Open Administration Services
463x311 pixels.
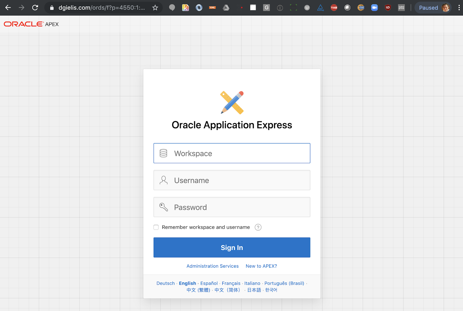pos(212,266)
